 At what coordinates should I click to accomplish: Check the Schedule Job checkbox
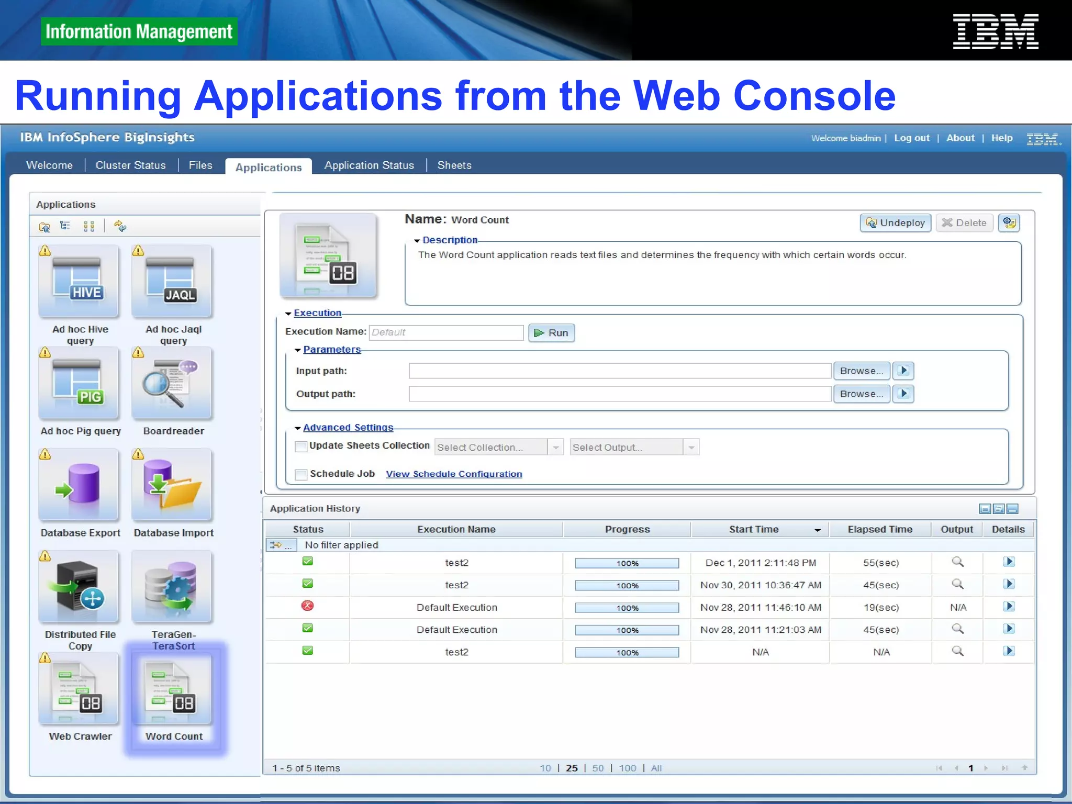click(301, 474)
